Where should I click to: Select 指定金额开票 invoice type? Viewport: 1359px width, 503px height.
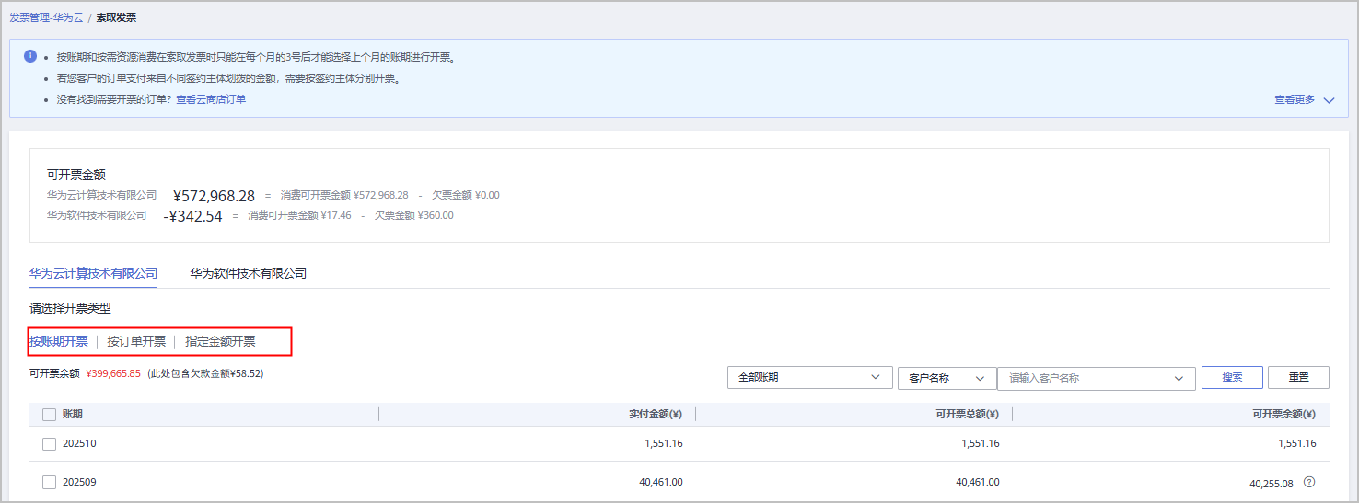(220, 341)
